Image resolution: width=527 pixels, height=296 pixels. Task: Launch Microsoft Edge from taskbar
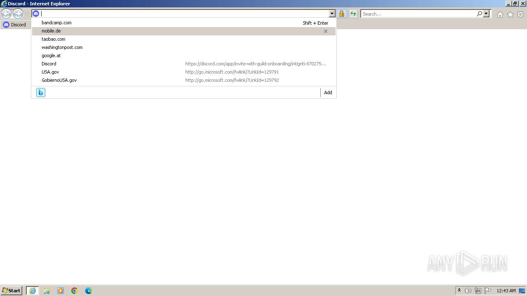[x=89, y=291]
